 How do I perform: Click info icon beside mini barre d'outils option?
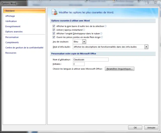point(105,26)
